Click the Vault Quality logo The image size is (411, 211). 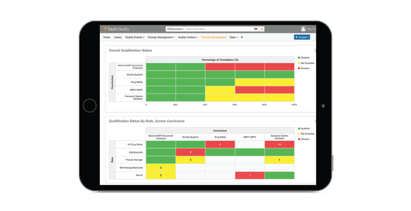pyautogui.click(x=115, y=29)
